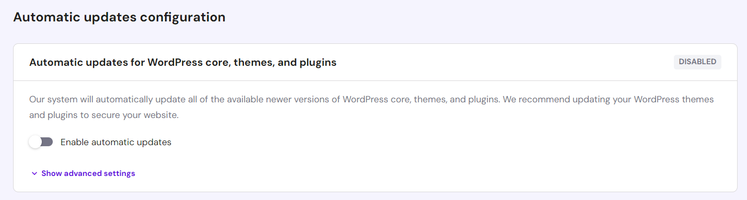Turn on automatic updates for WordPress
747x200 pixels.
tap(41, 142)
